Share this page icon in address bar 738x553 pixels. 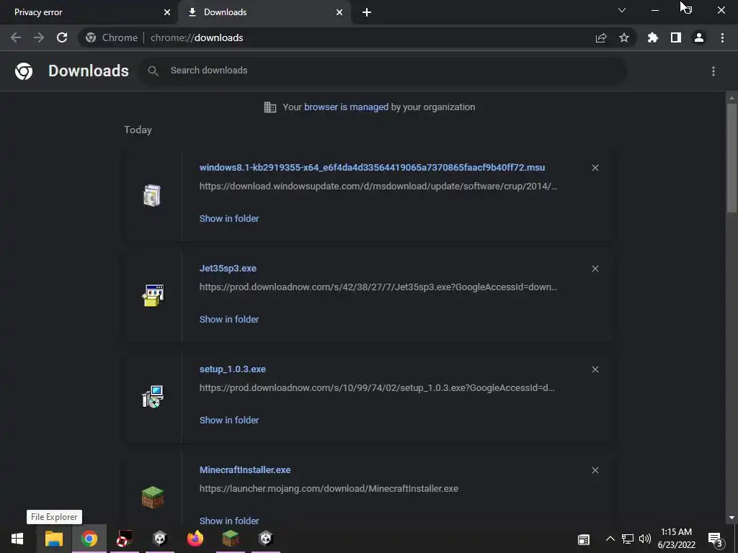pos(601,37)
